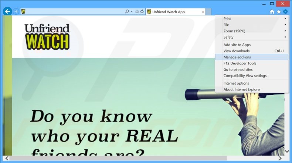Open the Zoom (150%) submenu

tap(252, 31)
